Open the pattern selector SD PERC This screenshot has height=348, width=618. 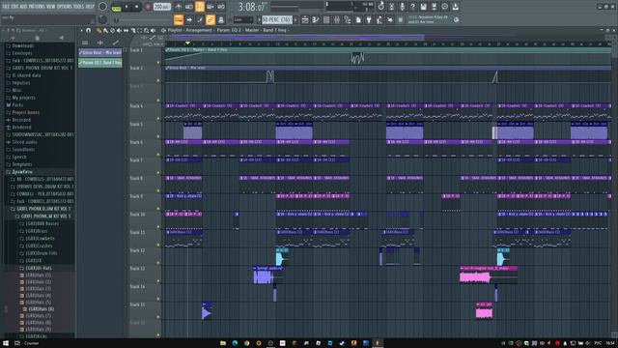point(277,19)
